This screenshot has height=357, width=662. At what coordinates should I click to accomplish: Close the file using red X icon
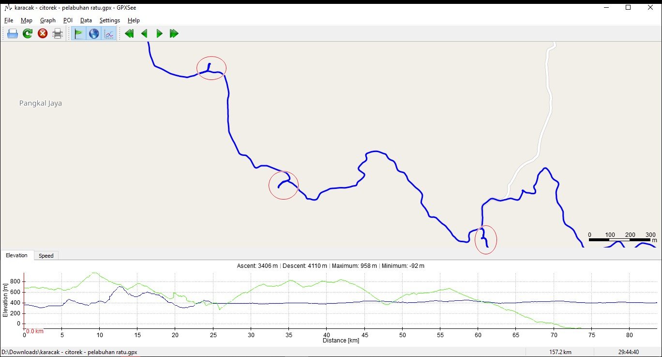43,33
